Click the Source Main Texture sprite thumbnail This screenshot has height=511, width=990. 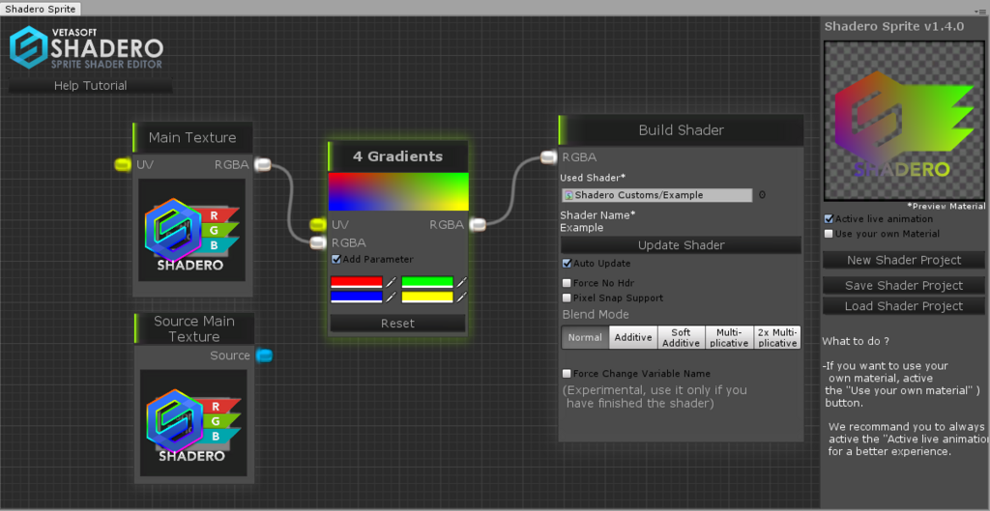pos(193,423)
